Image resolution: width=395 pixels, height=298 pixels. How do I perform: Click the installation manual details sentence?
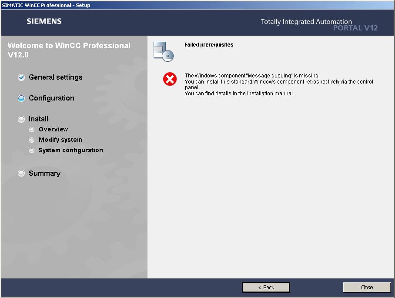pos(239,94)
